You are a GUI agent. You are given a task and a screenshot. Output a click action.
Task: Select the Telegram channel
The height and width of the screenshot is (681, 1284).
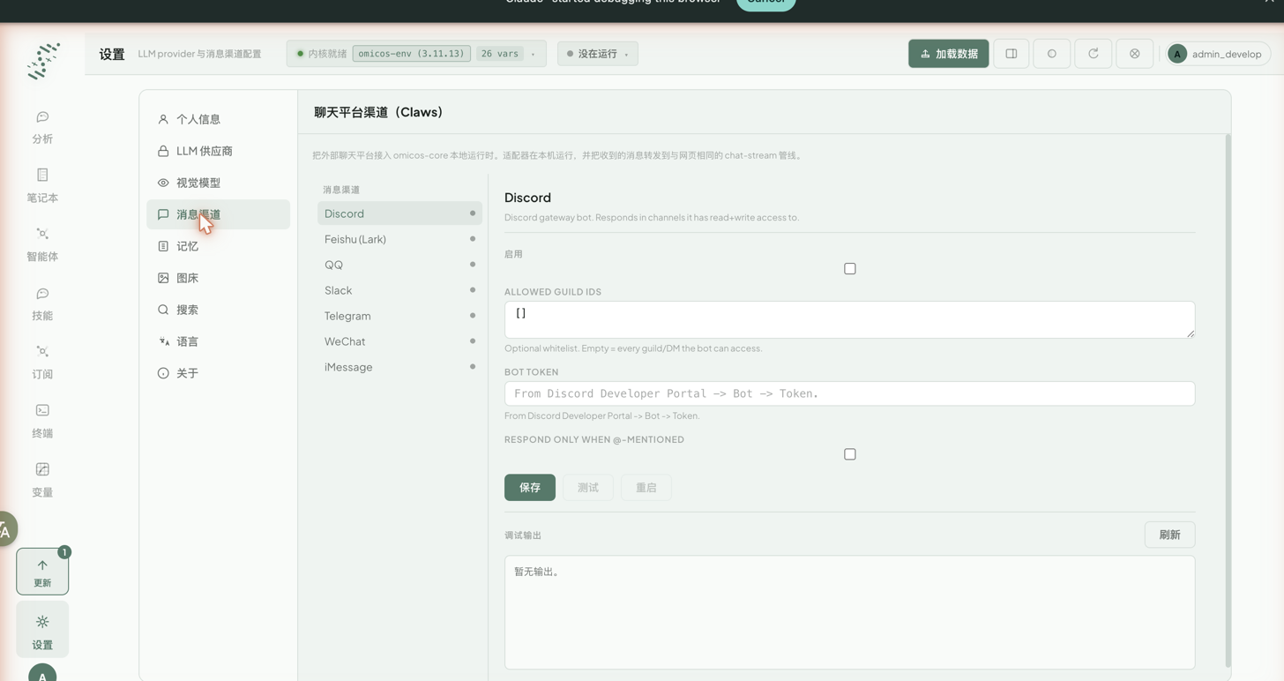(x=399, y=316)
